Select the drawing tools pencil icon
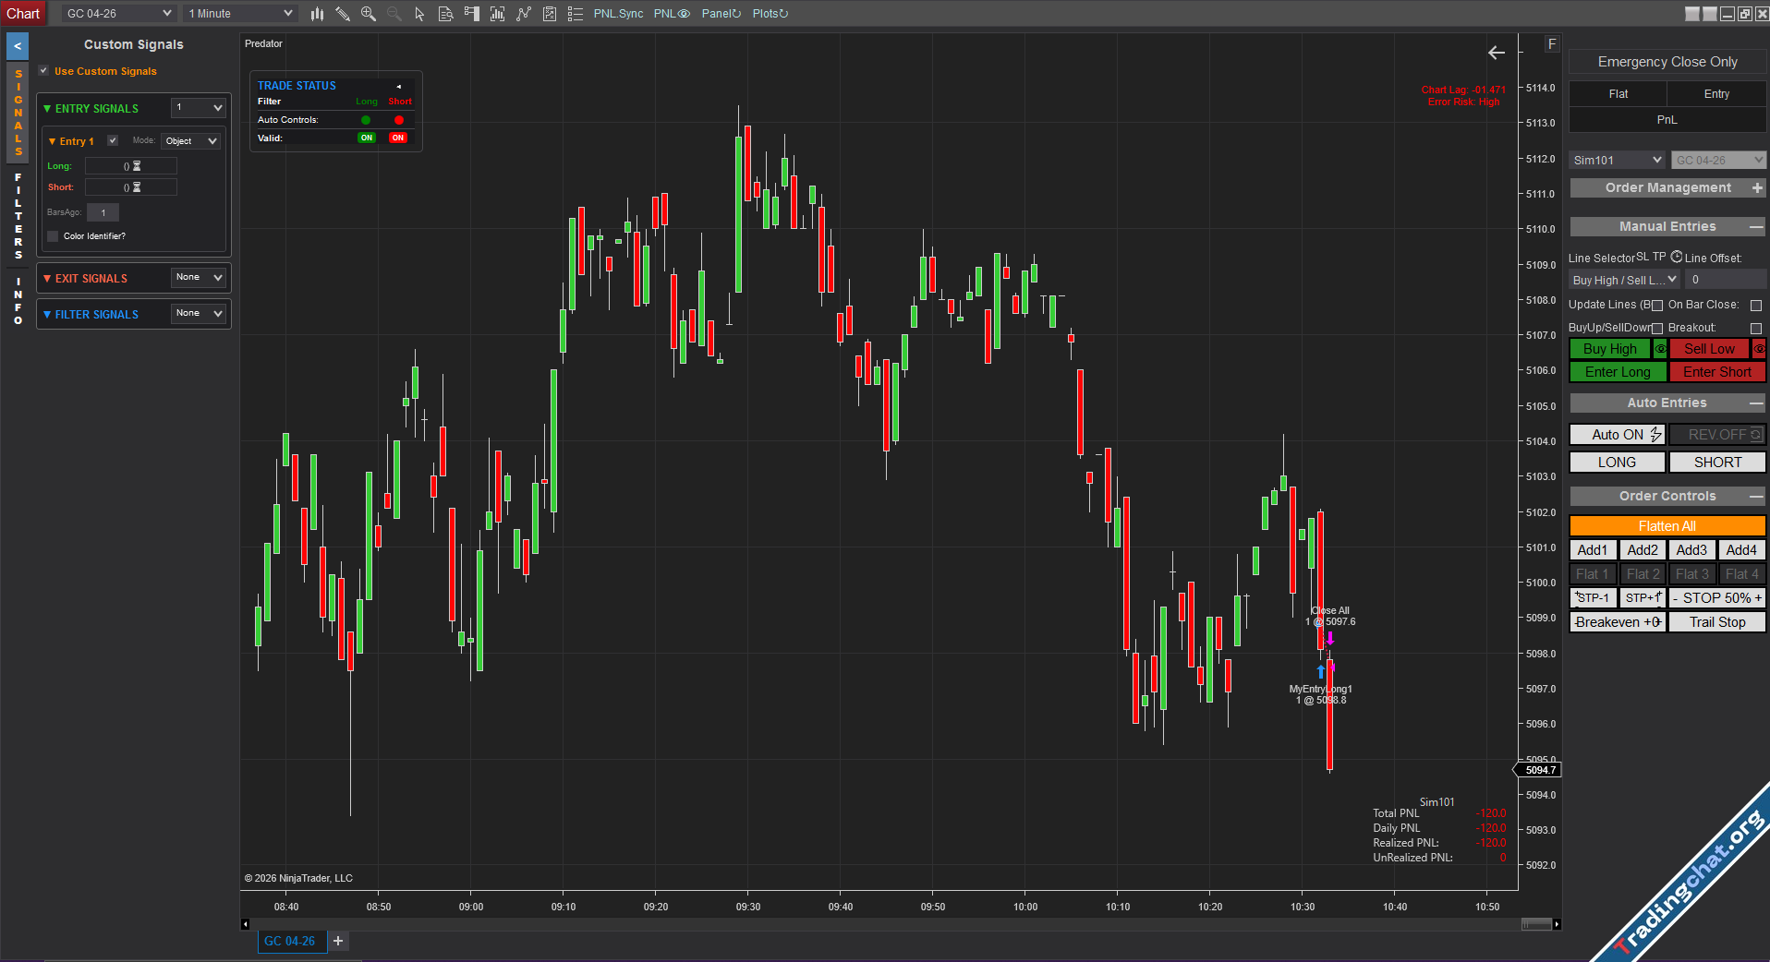This screenshot has height=962, width=1770. [x=343, y=14]
